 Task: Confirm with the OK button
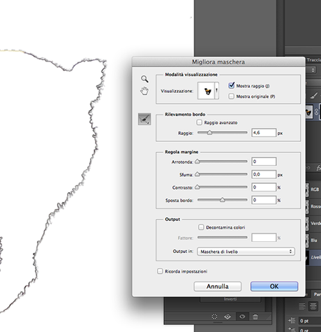(x=274, y=287)
